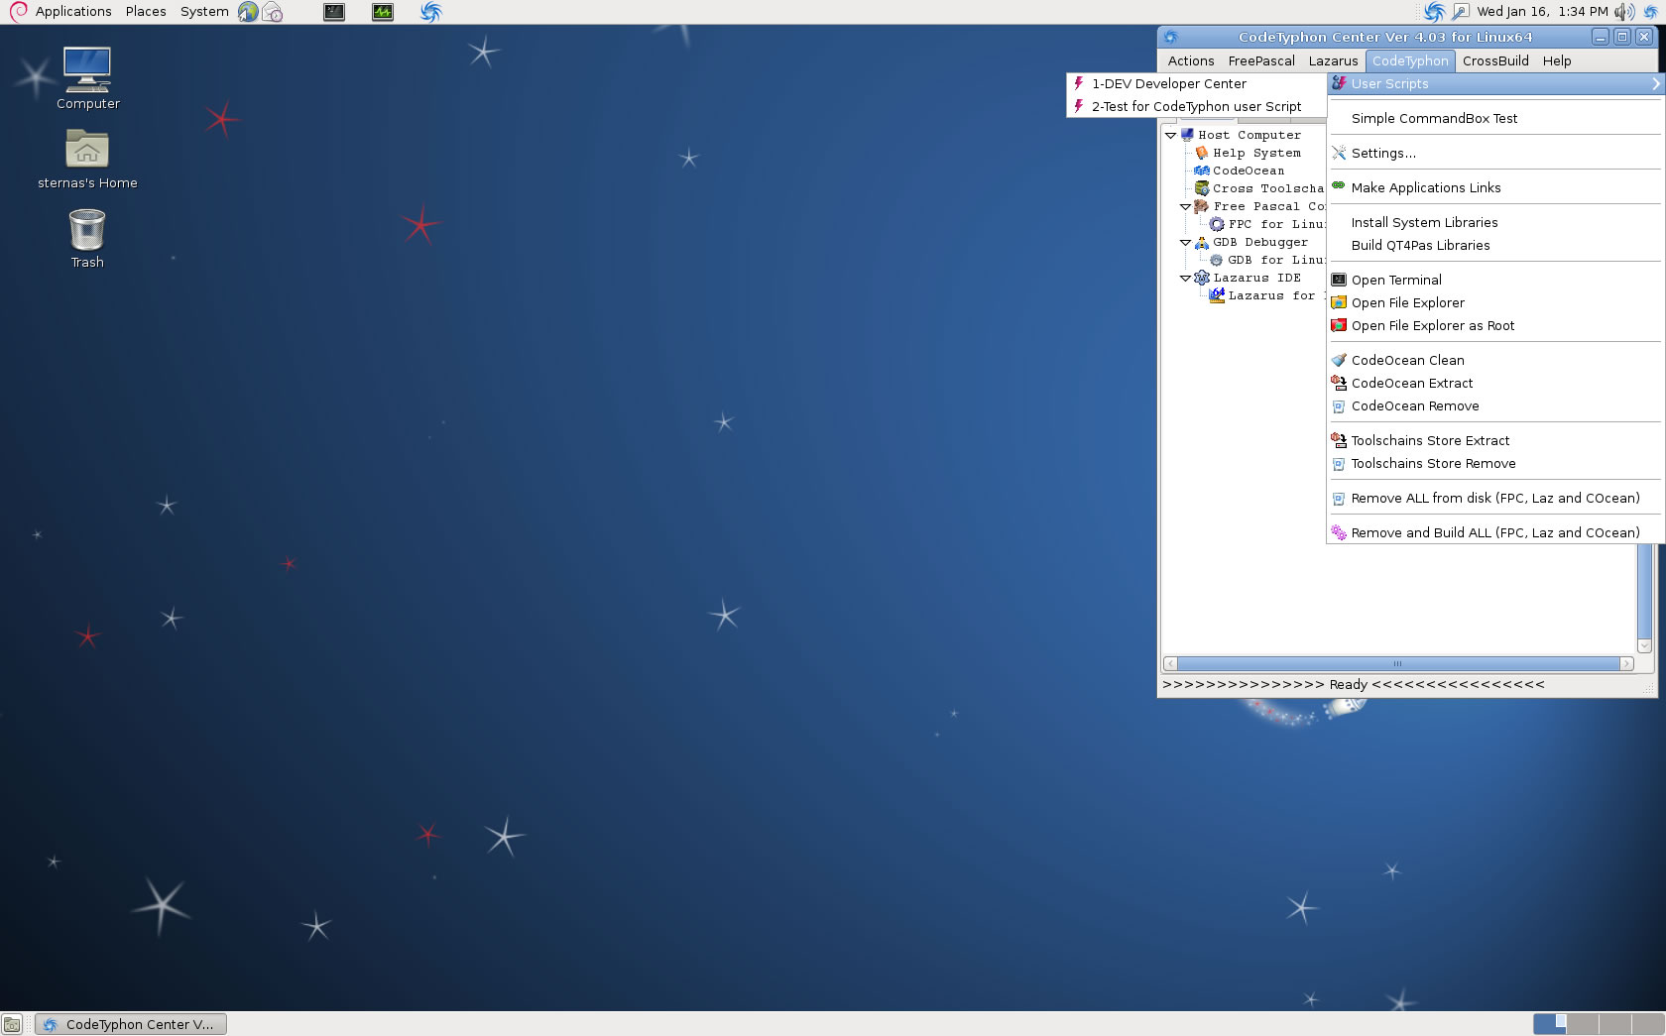Select the Cross Toolschains tree item
Screen dimensions: 1666x1036
click(x=1267, y=188)
